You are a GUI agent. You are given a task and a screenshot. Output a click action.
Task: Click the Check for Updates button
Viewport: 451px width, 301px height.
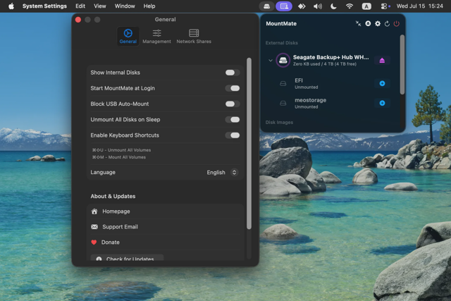pyautogui.click(x=127, y=258)
